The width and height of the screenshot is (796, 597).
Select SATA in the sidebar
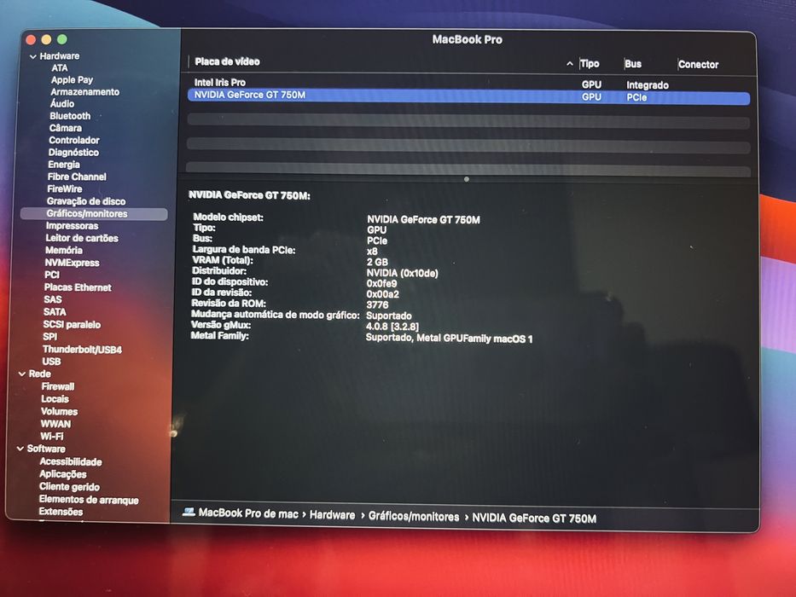(55, 312)
